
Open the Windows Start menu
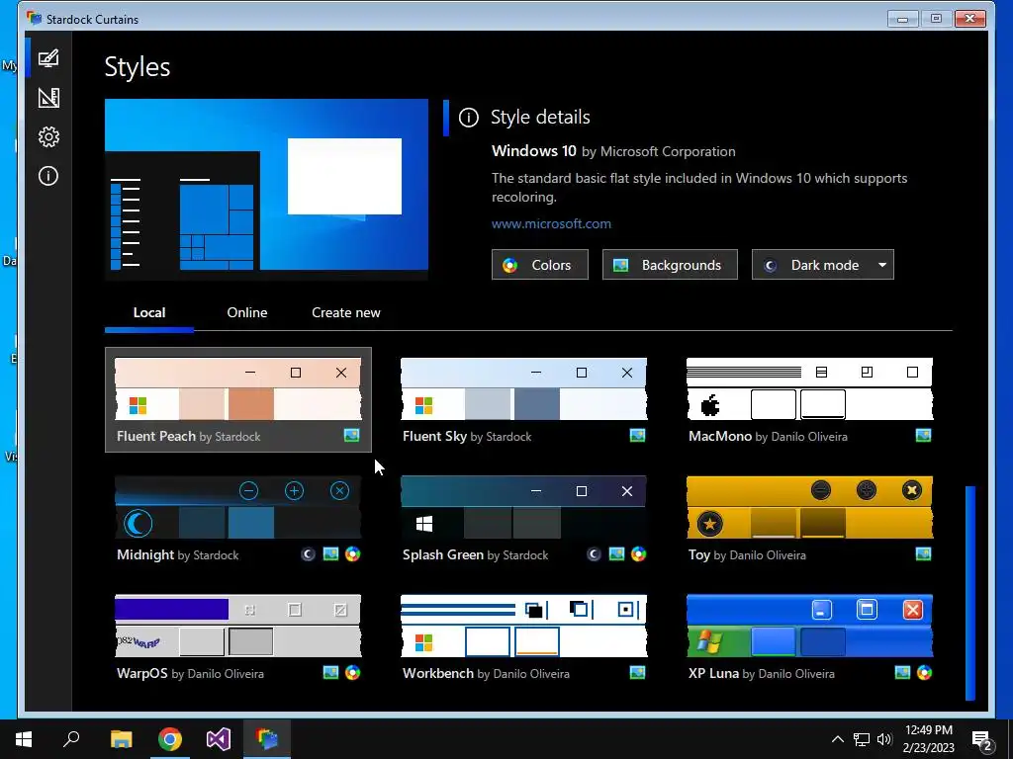tap(24, 739)
